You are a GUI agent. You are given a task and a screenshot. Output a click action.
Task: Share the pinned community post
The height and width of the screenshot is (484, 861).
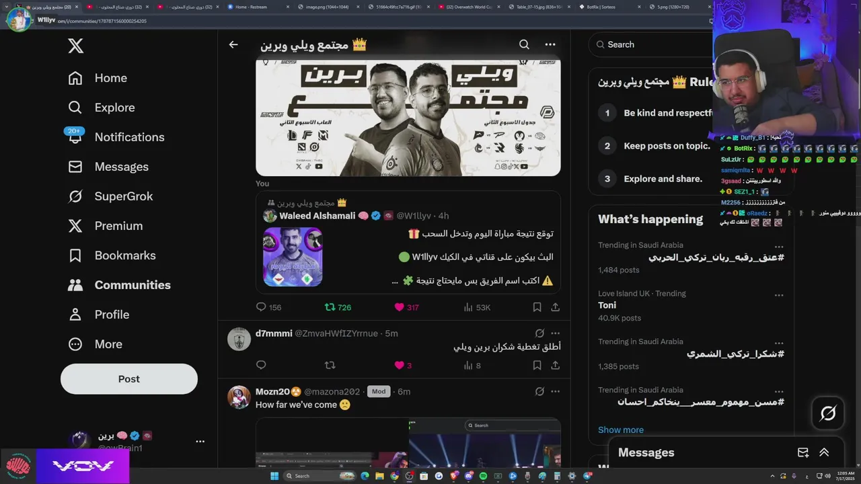point(556,307)
